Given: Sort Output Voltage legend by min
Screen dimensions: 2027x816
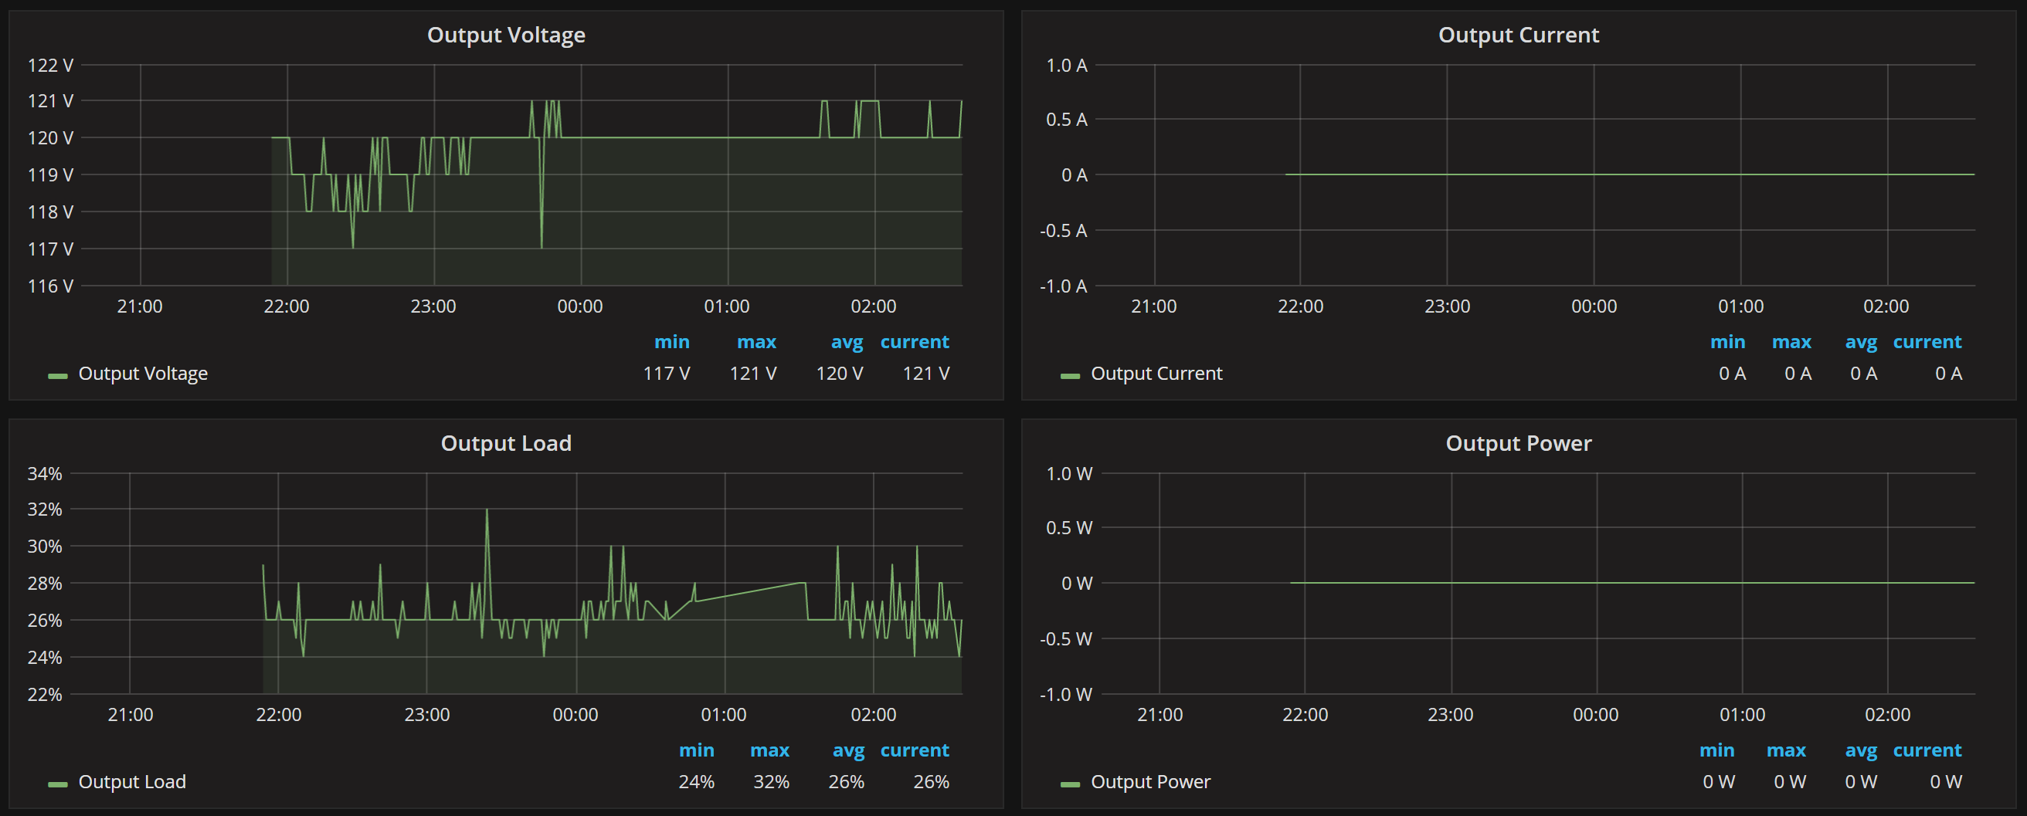Looking at the screenshot, I should coord(671,342).
